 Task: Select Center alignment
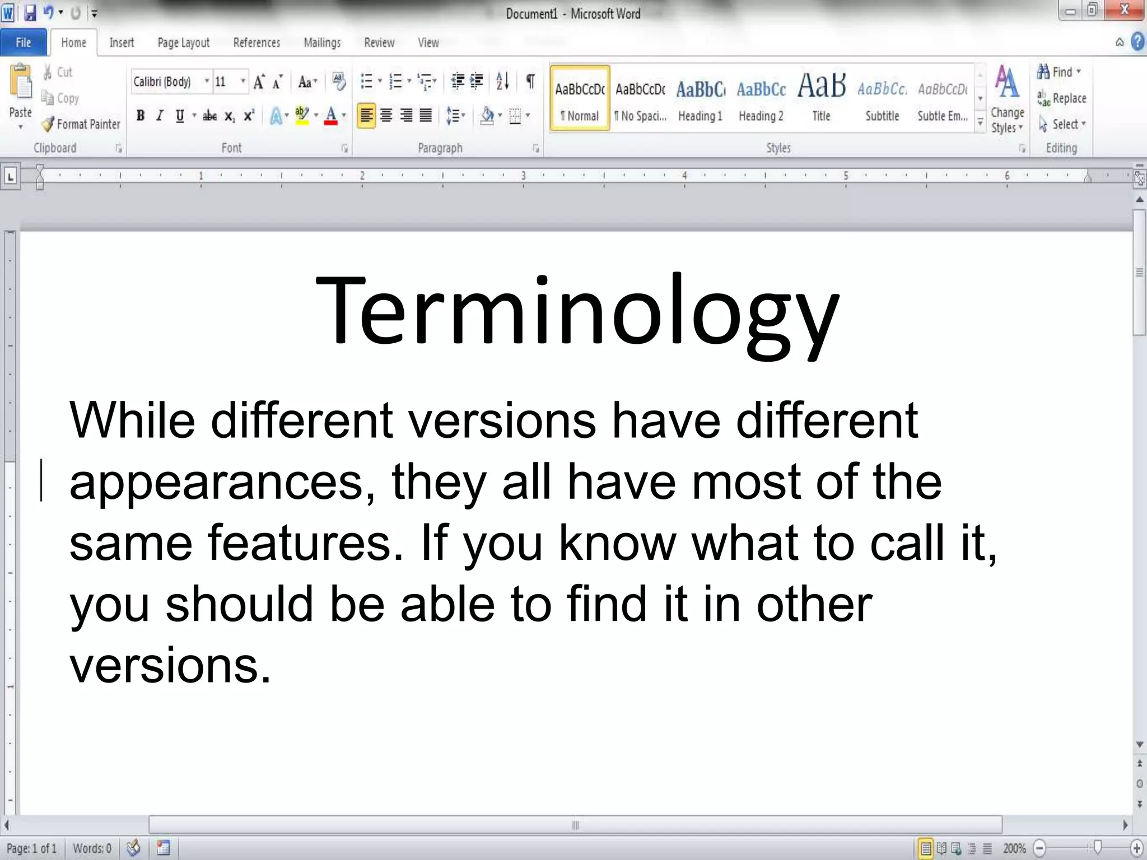pos(386,116)
